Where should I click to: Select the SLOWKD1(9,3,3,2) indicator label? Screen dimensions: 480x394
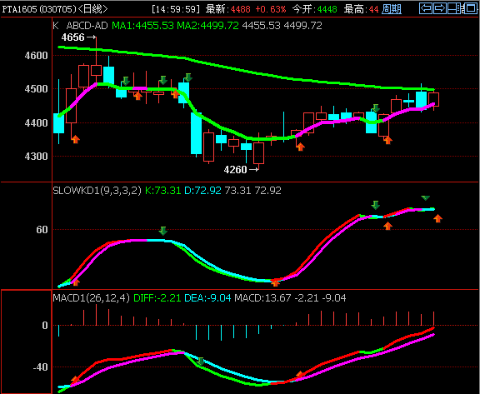coord(97,191)
